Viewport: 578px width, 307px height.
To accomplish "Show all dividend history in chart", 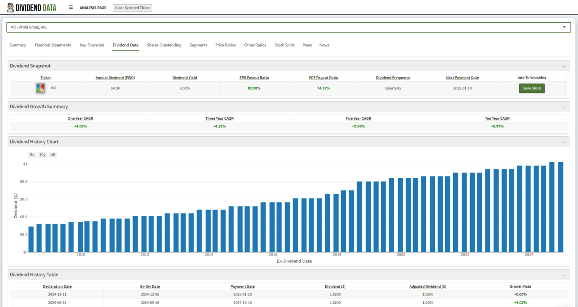I will pyautogui.click(x=53, y=155).
